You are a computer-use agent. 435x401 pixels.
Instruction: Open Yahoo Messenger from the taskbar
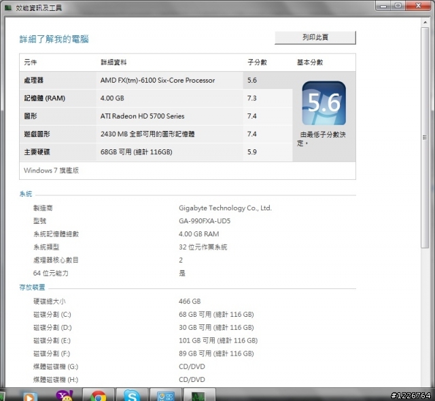65,396
